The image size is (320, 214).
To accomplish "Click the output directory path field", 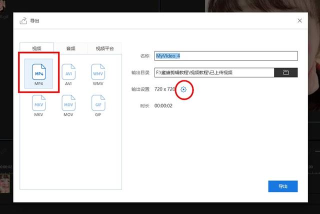I will 214,72.
